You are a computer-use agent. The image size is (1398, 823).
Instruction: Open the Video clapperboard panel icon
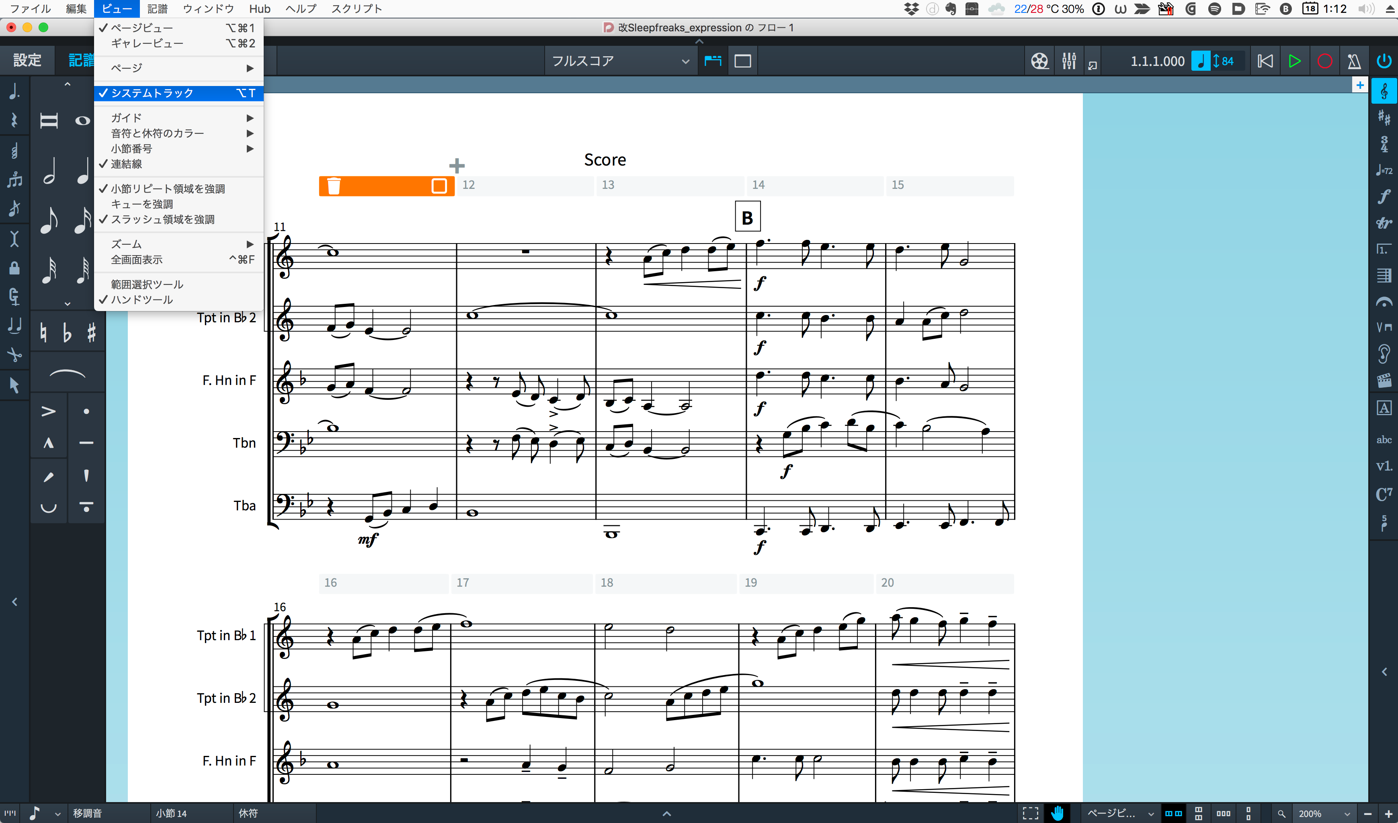(1384, 381)
